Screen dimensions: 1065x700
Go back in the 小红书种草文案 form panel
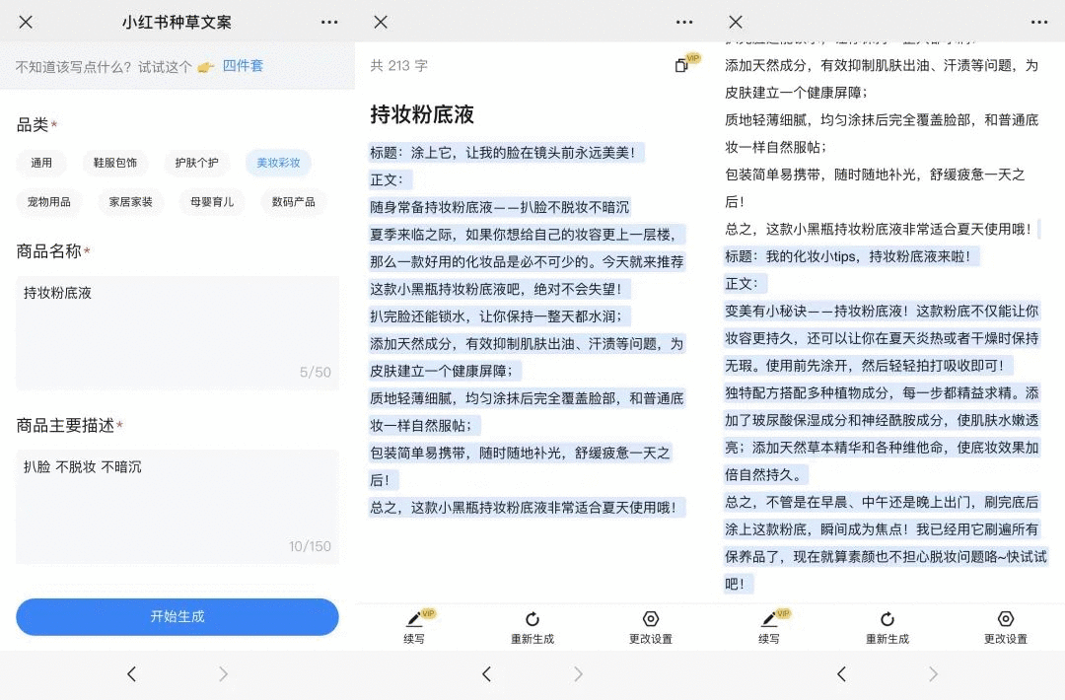click(x=132, y=673)
